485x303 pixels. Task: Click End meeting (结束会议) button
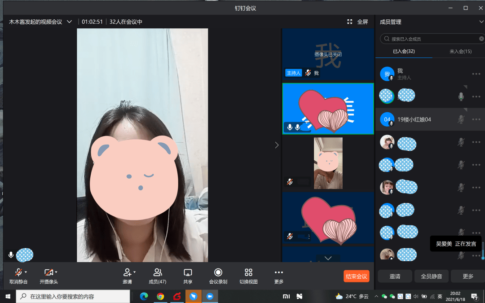tap(356, 276)
